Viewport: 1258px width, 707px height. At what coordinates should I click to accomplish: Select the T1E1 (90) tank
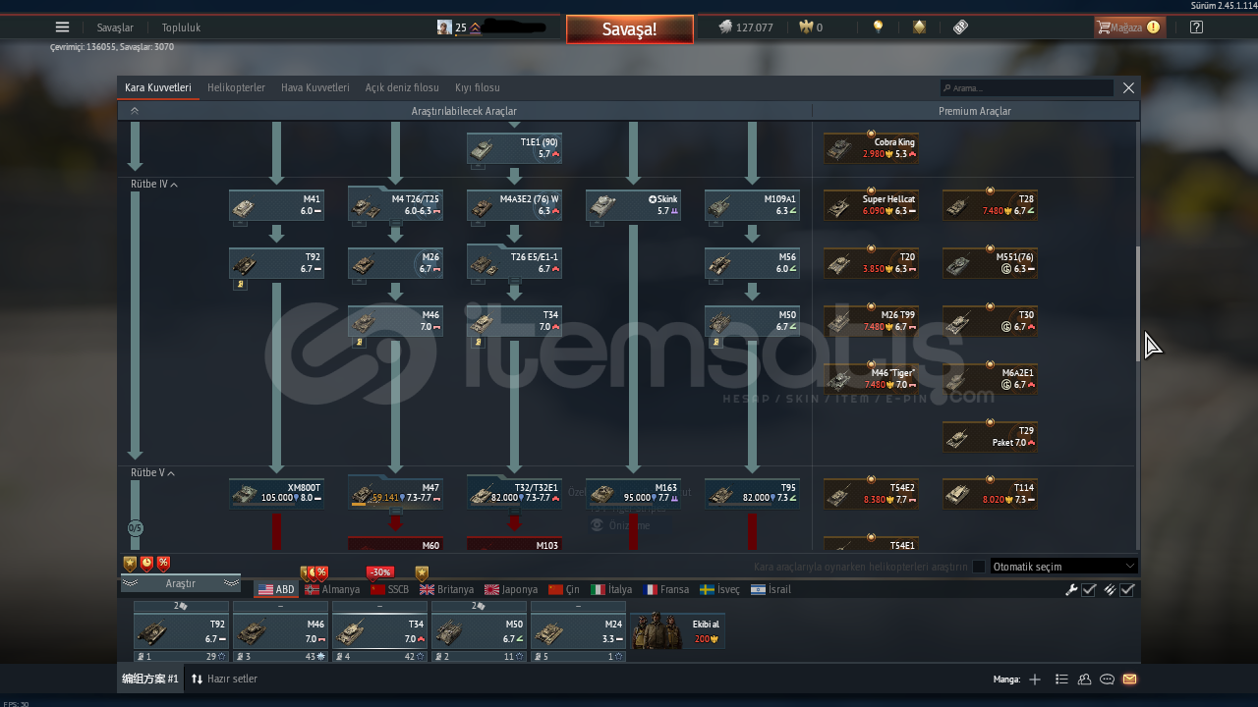[x=514, y=148]
